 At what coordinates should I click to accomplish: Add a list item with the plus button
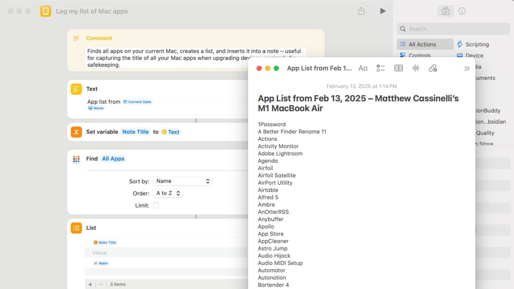(x=90, y=284)
